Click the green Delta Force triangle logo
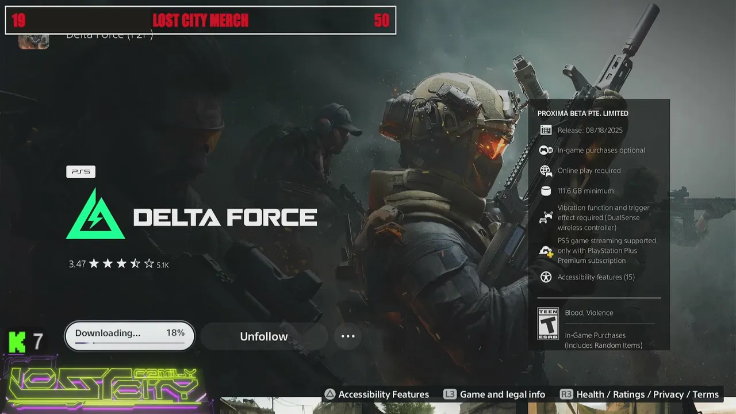This screenshot has width=736, height=414. pos(95,214)
